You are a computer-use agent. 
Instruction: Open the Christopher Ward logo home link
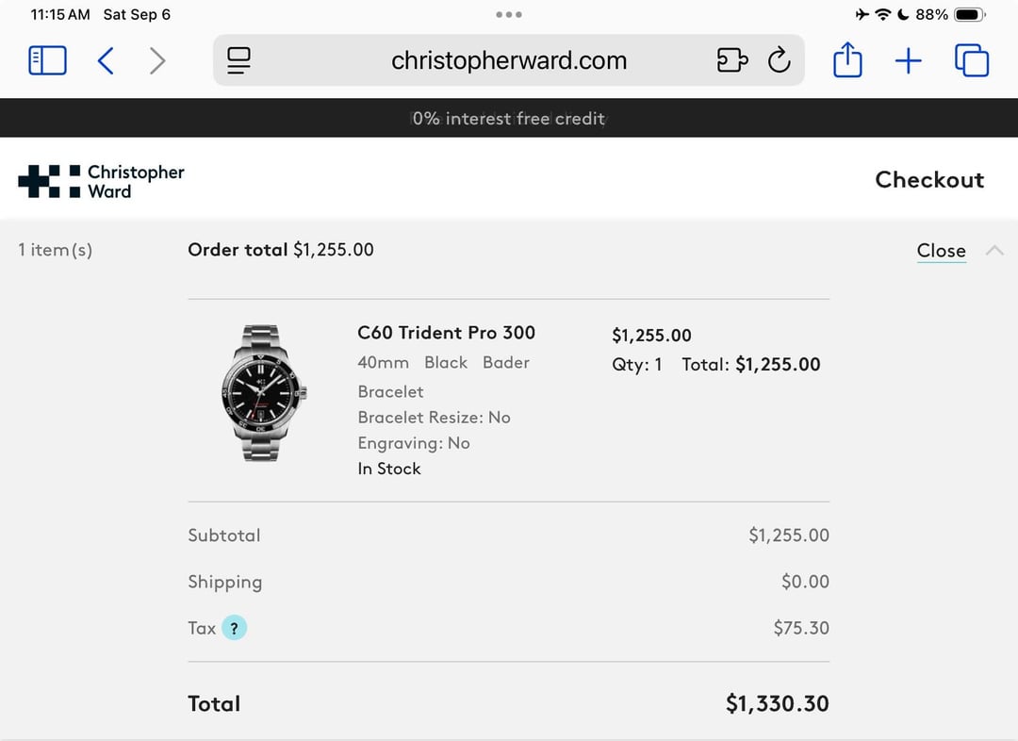(101, 181)
